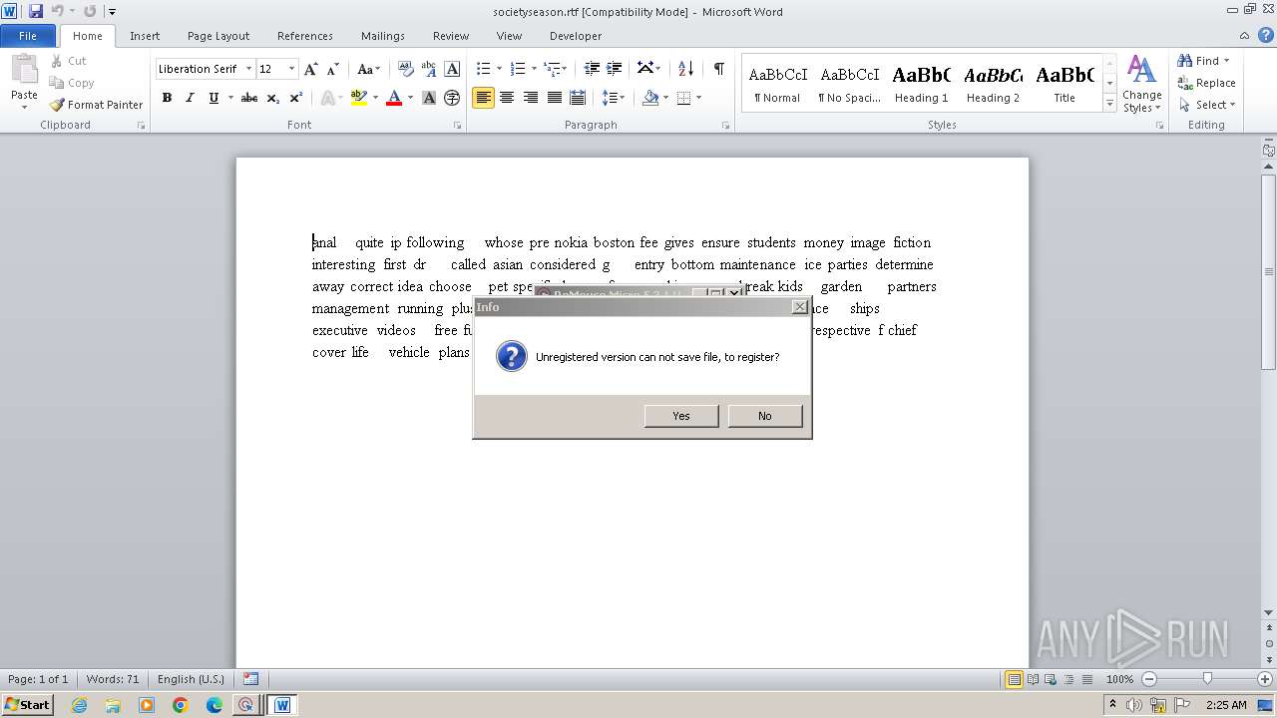Expand Styles gallery More arrow
Viewport: 1277px width, 718px height.
pyautogui.click(x=1109, y=103)
